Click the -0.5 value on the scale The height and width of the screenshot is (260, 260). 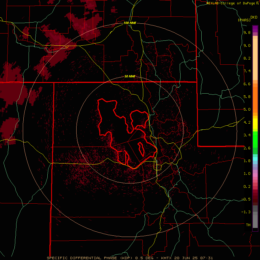click(x=246, y=199)
